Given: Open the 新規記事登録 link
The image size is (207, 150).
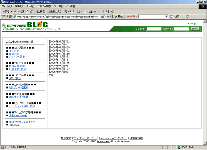Looking at the screenshot, I should [16, 66].
